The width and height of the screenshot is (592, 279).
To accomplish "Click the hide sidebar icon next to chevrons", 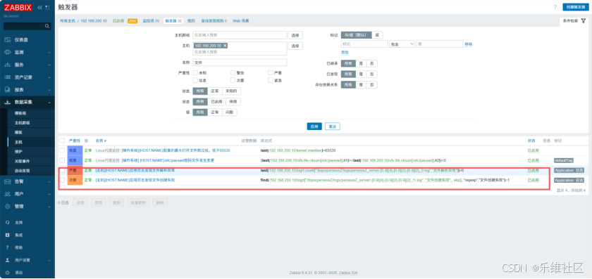I will tap(47, 7).
